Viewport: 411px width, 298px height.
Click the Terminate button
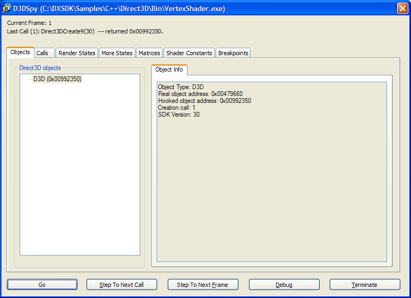click(365, 285)
